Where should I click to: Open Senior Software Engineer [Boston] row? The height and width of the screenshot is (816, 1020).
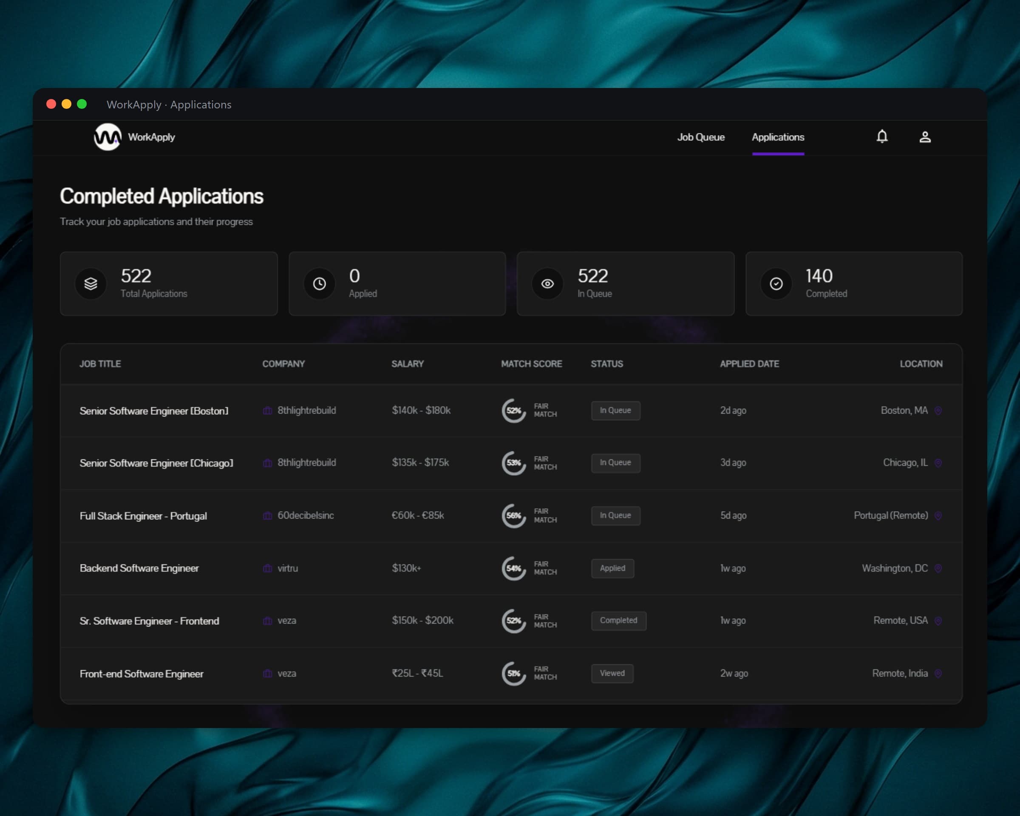click(511, 411)
